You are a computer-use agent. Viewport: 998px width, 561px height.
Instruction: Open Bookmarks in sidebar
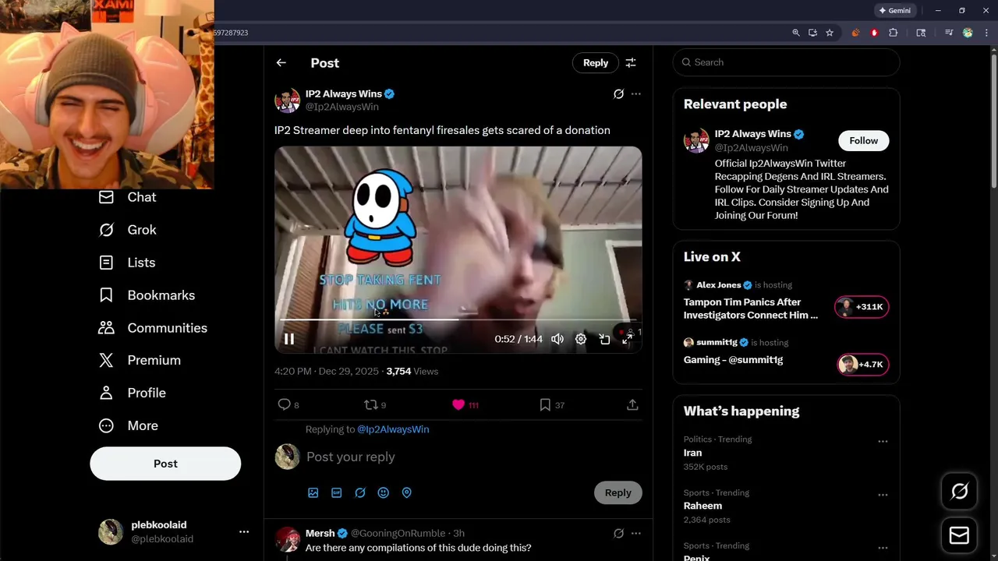tap(147, 295)
